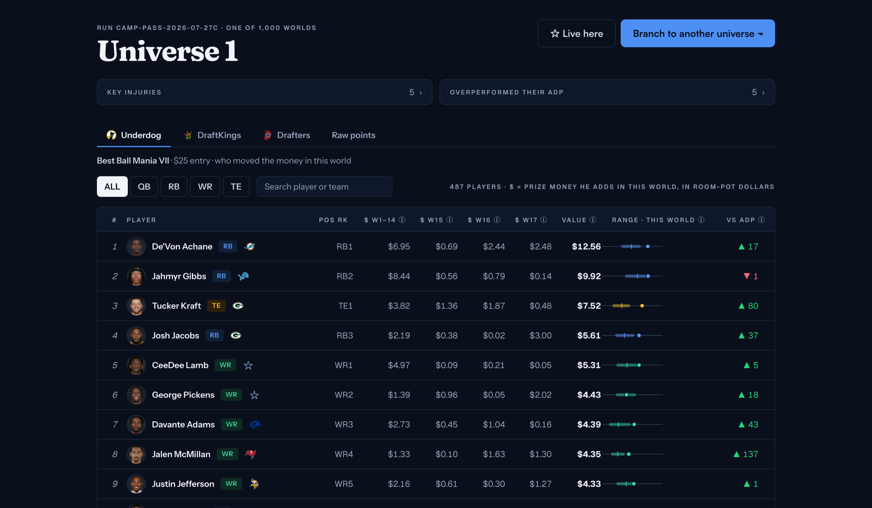Click the Rams logo next to Davante Adams
Image resolution: width=872 pixels, height=508 pixels.
pyautogui.click(x=255, y=424)
